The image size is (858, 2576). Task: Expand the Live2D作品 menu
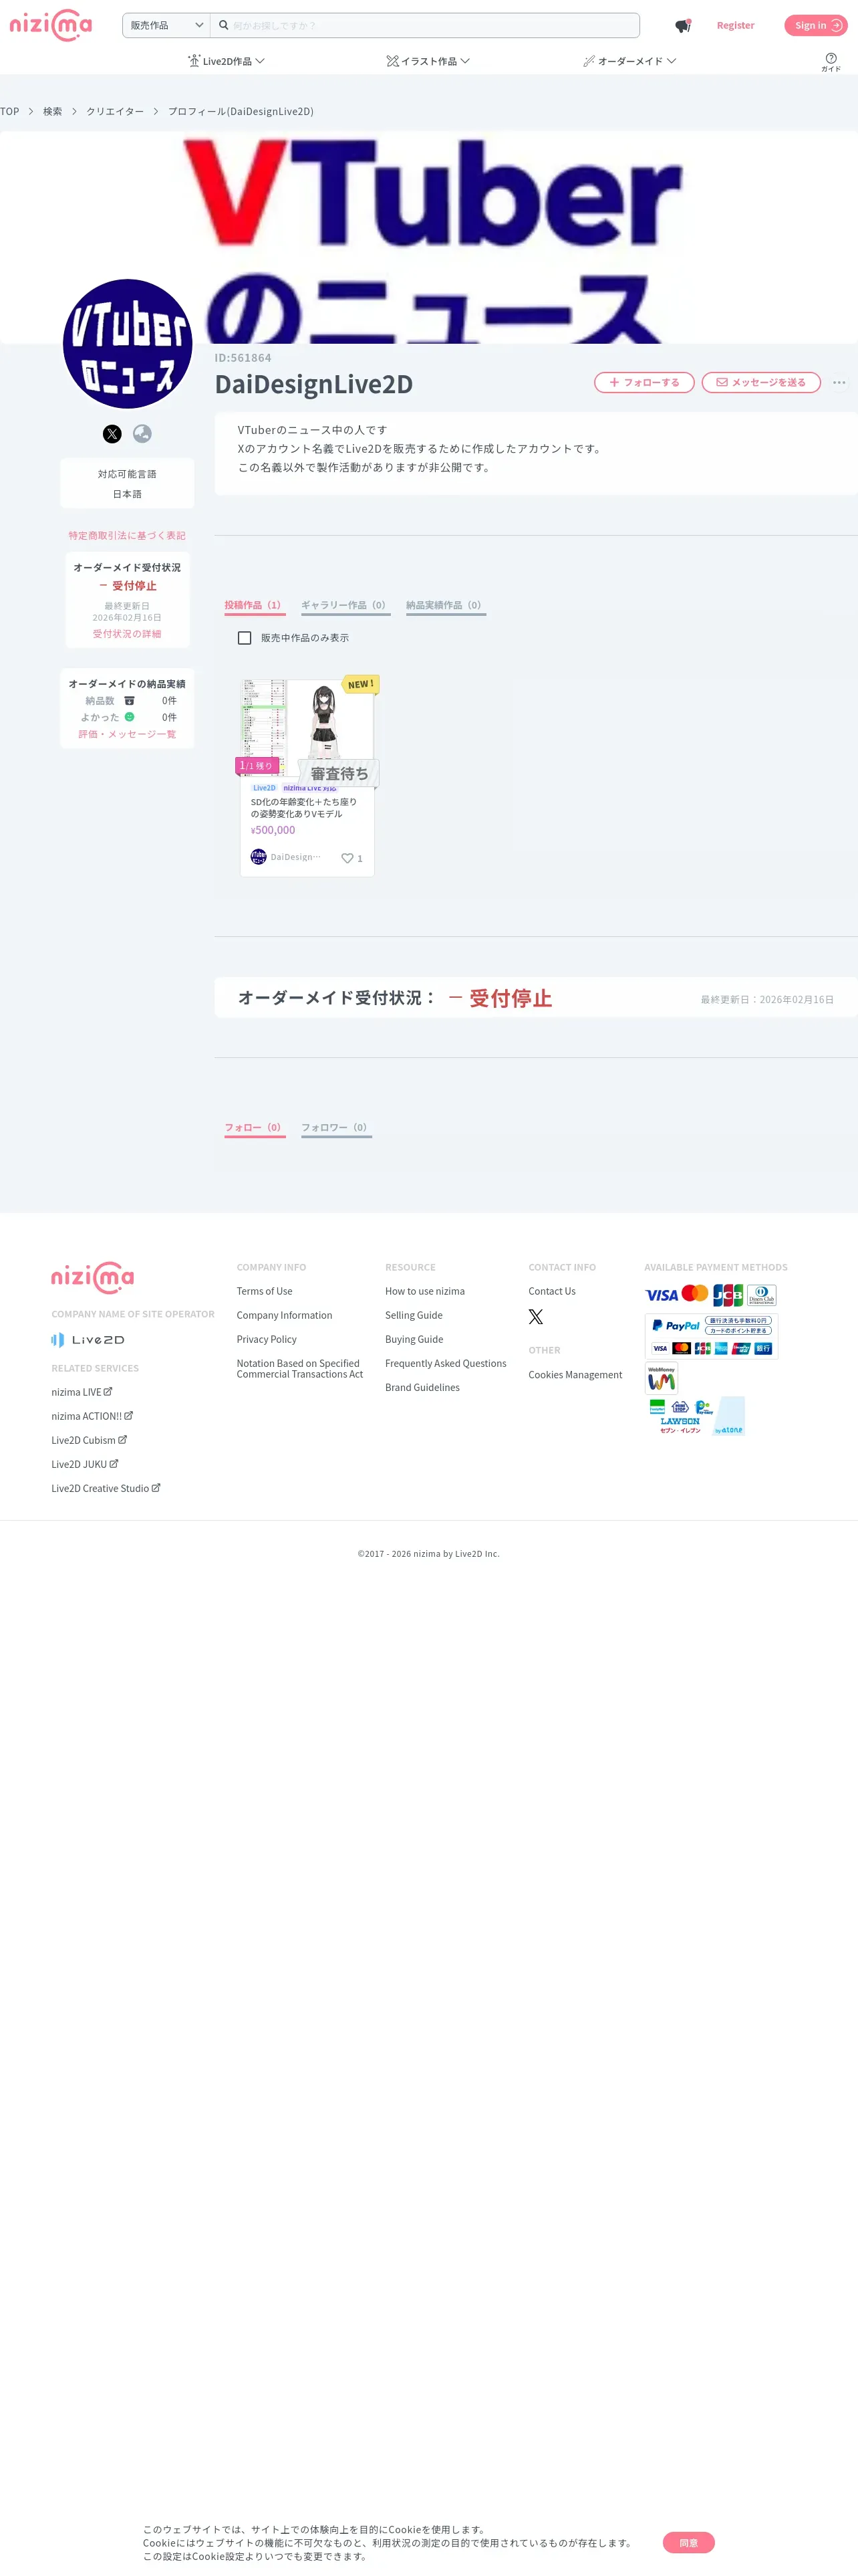point(227,61)
